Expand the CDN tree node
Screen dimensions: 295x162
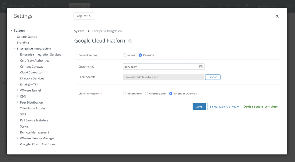tap(18, 96)
